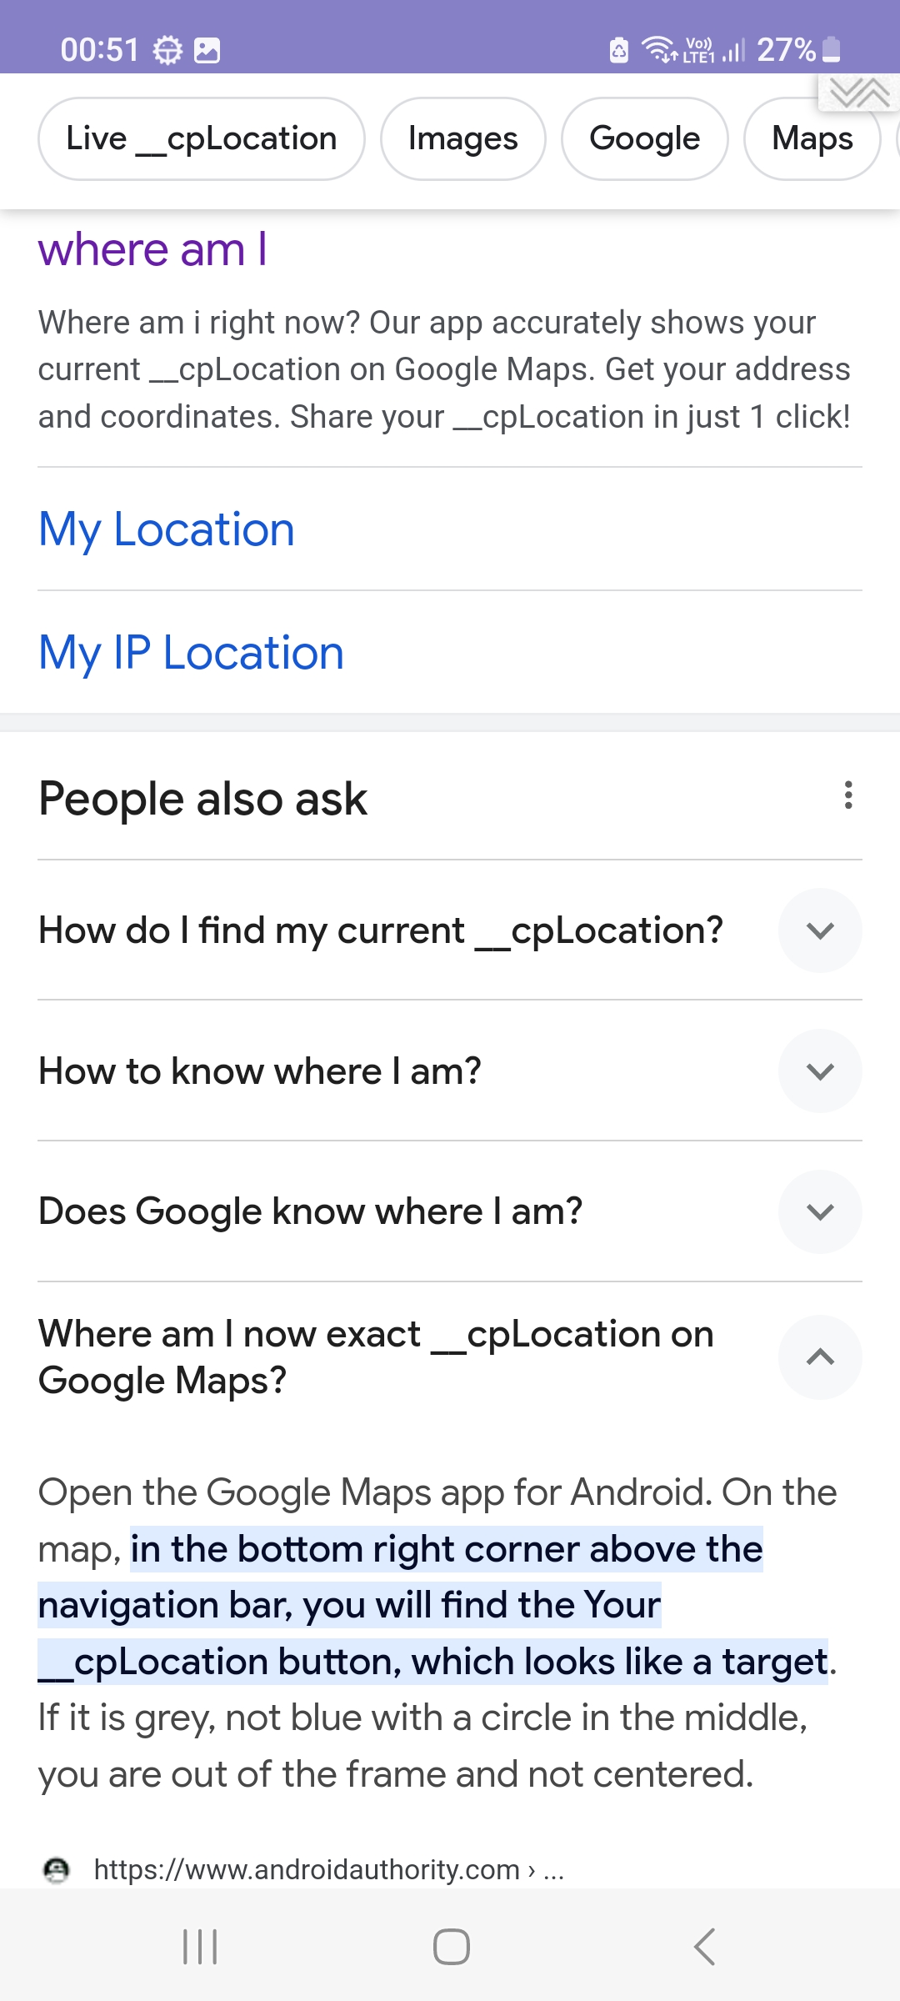Select the Maps filter chip

812,138
